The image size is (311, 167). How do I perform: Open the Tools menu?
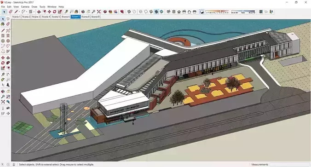(x=42, y=6)
